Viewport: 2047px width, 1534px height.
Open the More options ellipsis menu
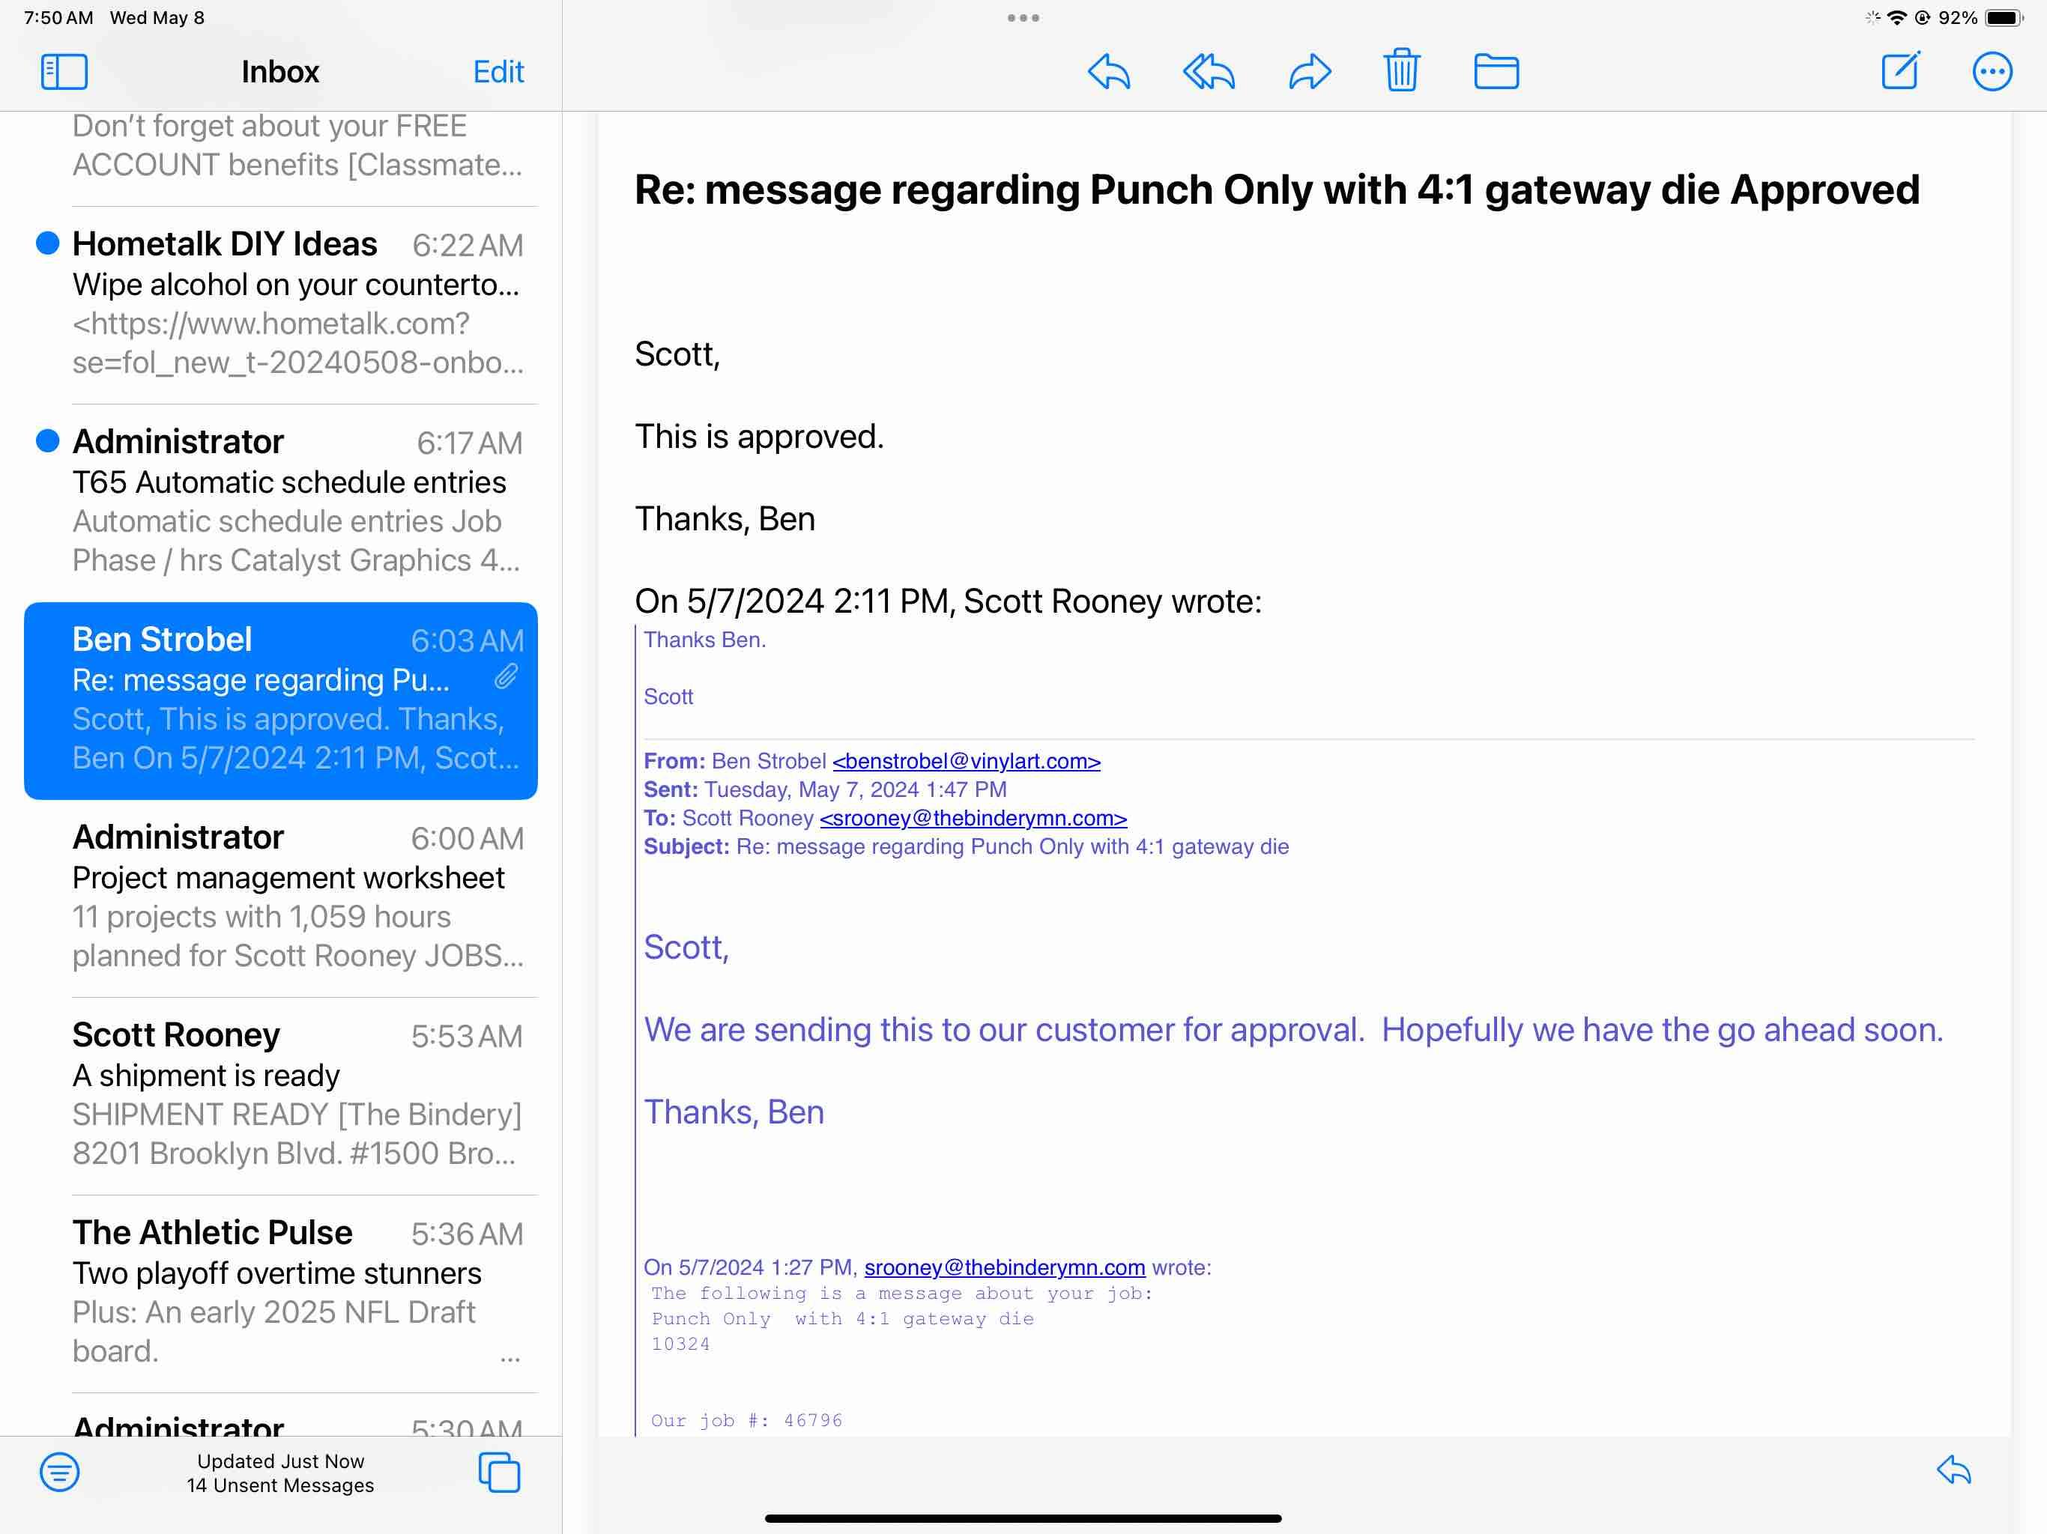tap(1992, 71)
